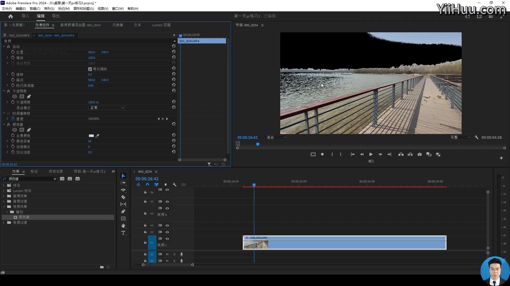The height and width of the screenshot is (286, 510).
Task: Hide video track V1 output
Action: (167, 239)
